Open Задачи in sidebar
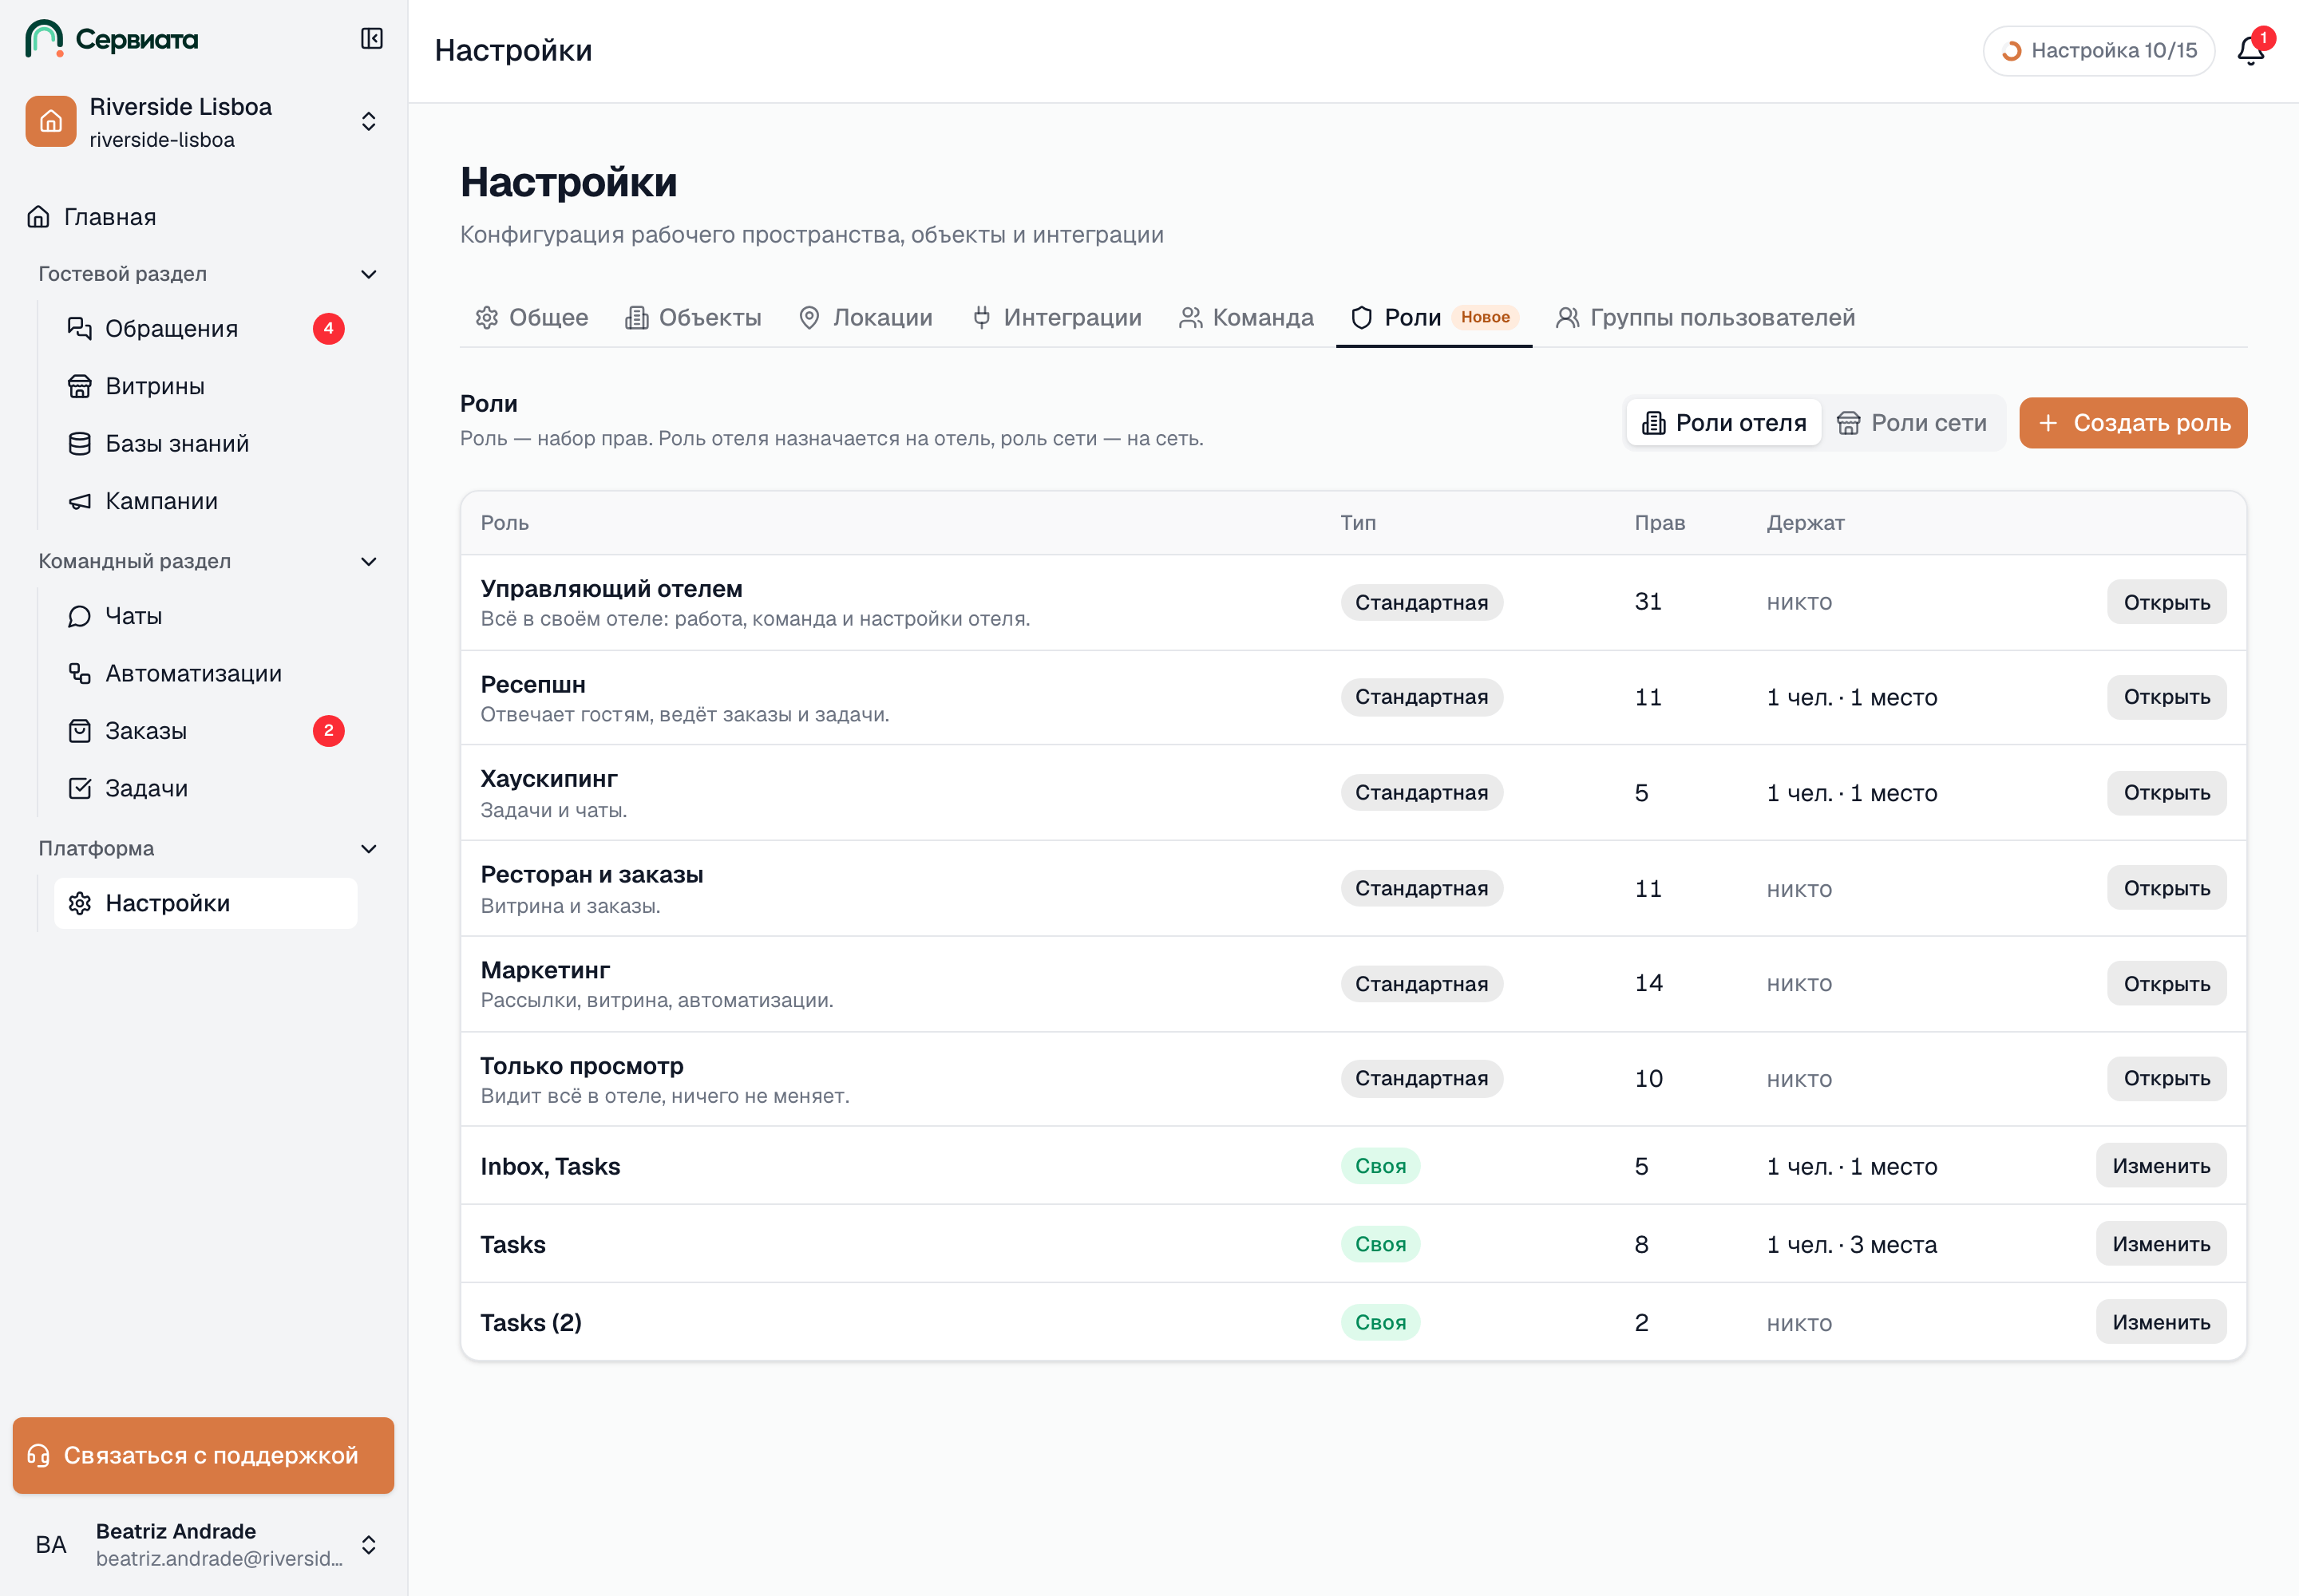 click(x=205, y=788)
